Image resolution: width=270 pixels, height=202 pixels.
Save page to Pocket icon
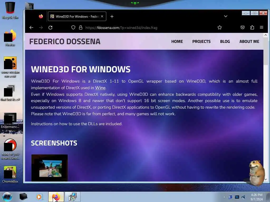tap(243, 27)
